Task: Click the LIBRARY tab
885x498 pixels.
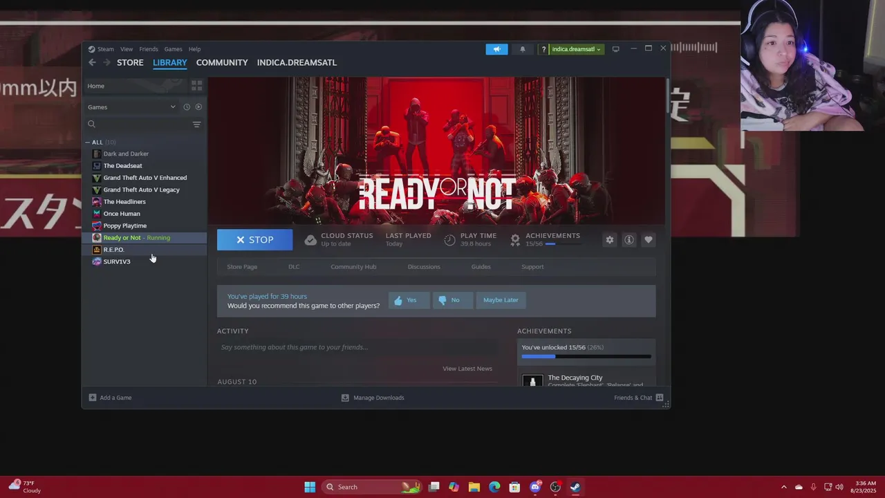Action: 170,62
